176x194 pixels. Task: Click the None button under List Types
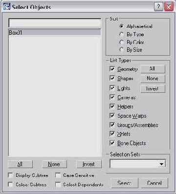(153, 79)
